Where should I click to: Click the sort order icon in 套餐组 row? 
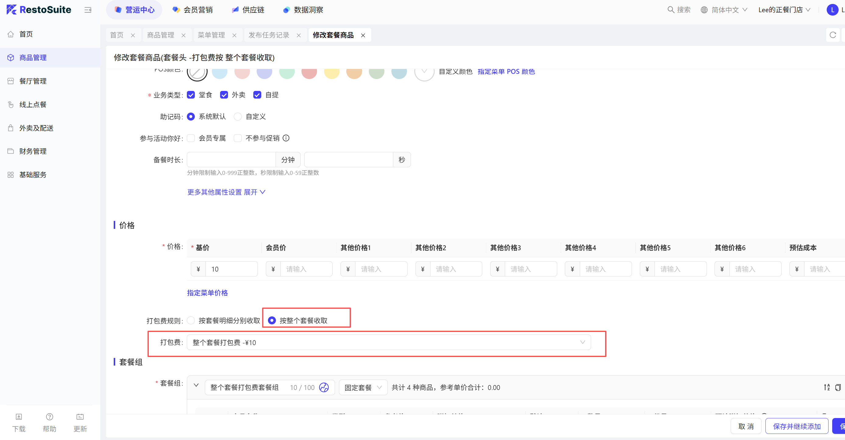pyautogui.click(x=827, y=388)
